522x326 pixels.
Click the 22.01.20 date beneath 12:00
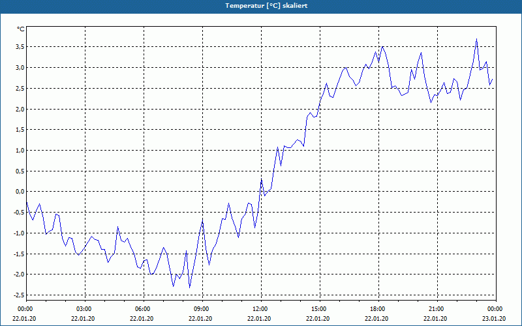pos(260,319)
